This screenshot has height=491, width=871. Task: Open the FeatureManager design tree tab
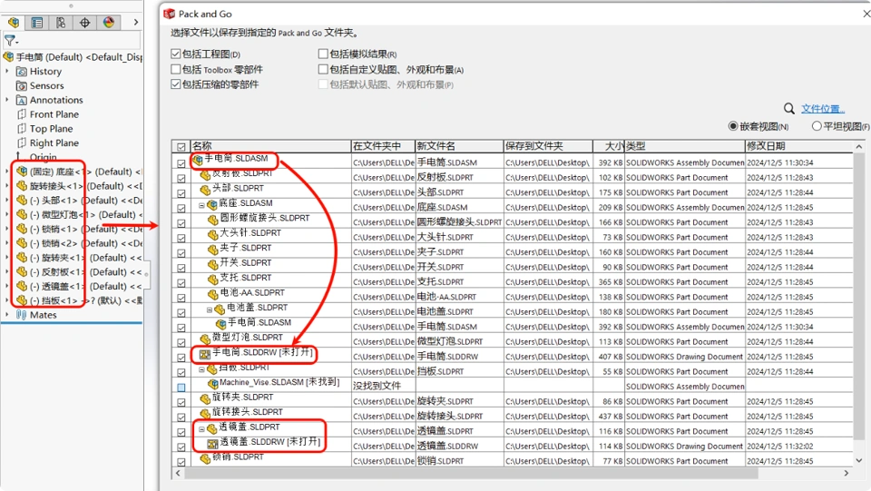14,22
